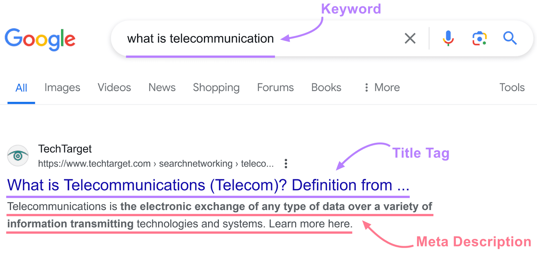Open the Books search results
This screenshot has width=537, height=261.
[x=326, y=88]
